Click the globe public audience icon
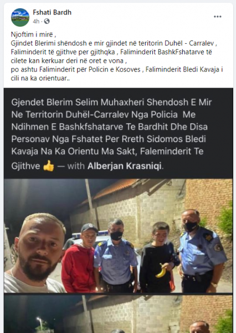 click(47, 21)
